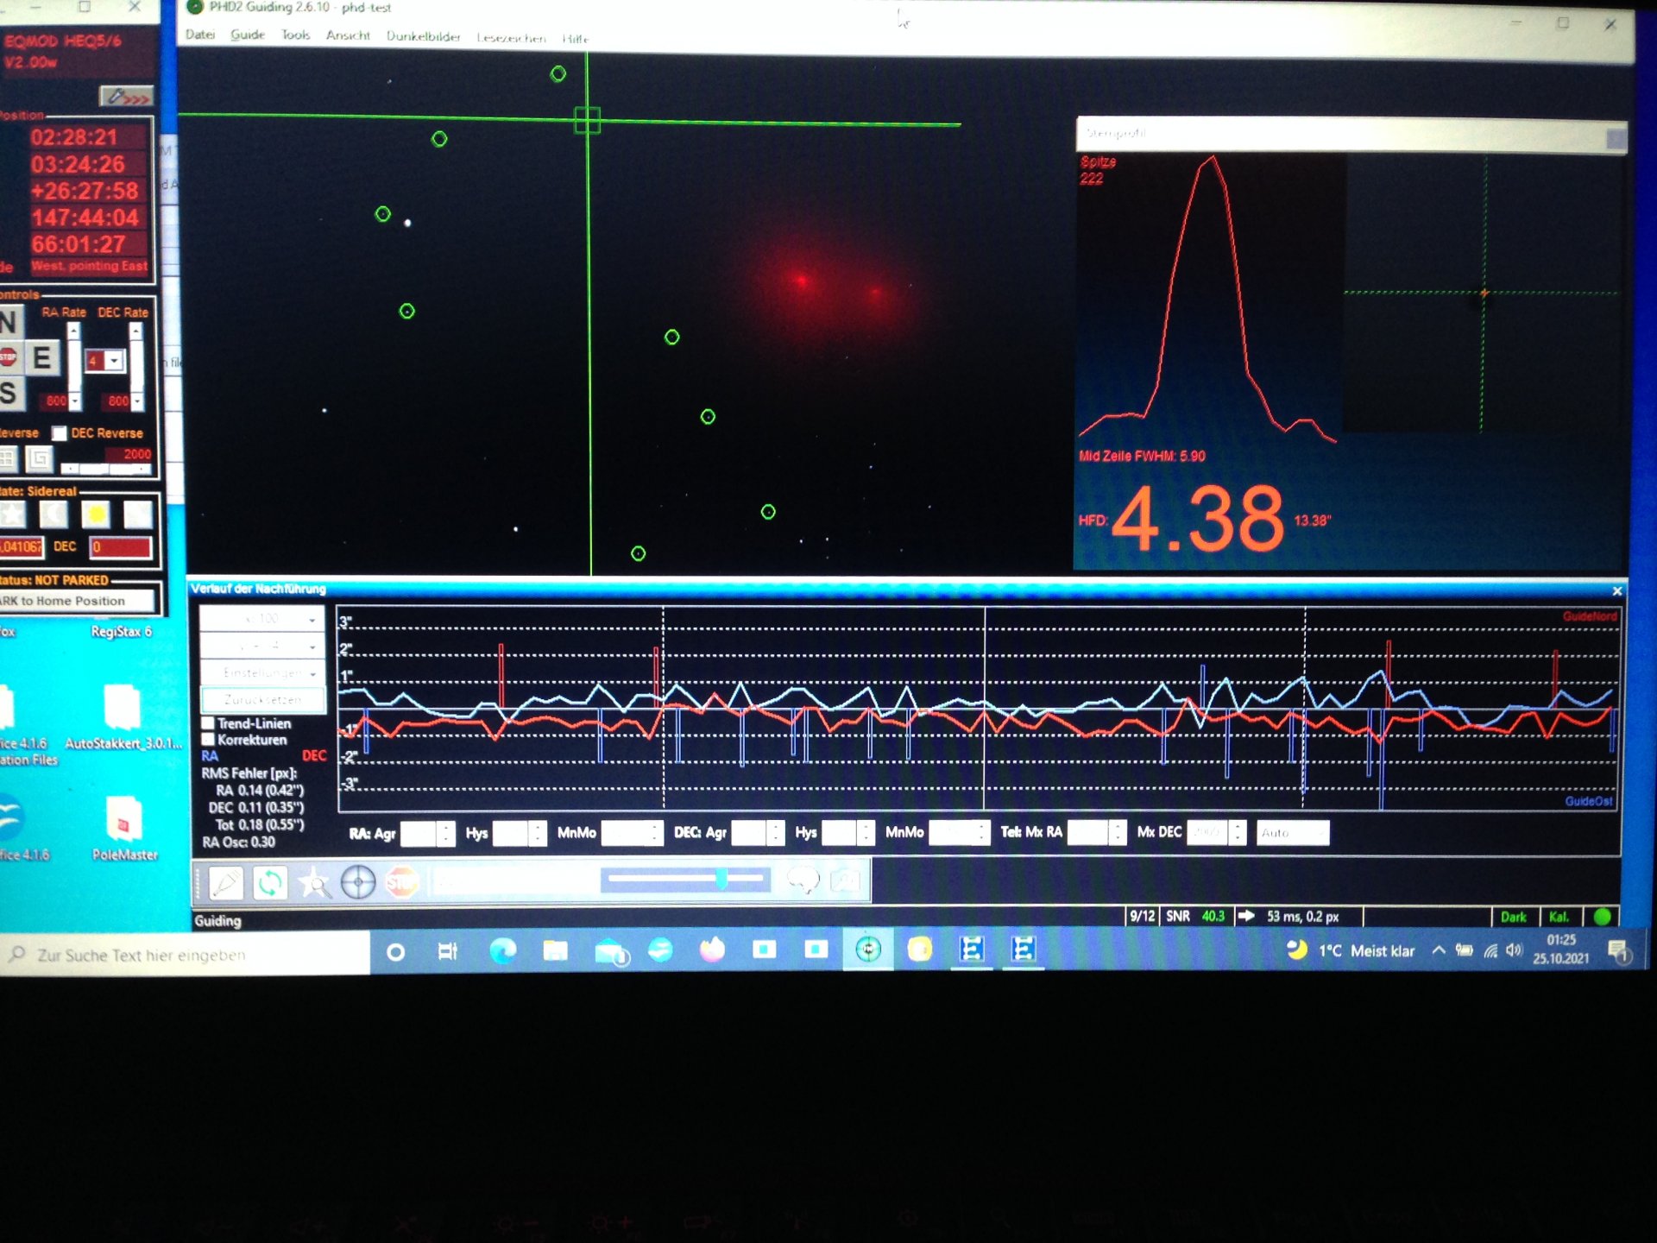The width and height of the screenshot is (1657, 1243).
Task: Open Firefox from the taskbar
Action: [x=712, y=950]
